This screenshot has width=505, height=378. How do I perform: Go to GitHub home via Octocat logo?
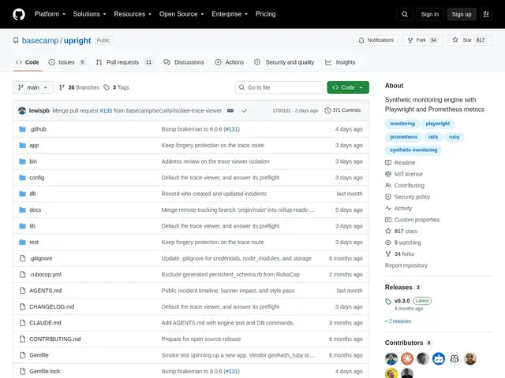(19, 14)
